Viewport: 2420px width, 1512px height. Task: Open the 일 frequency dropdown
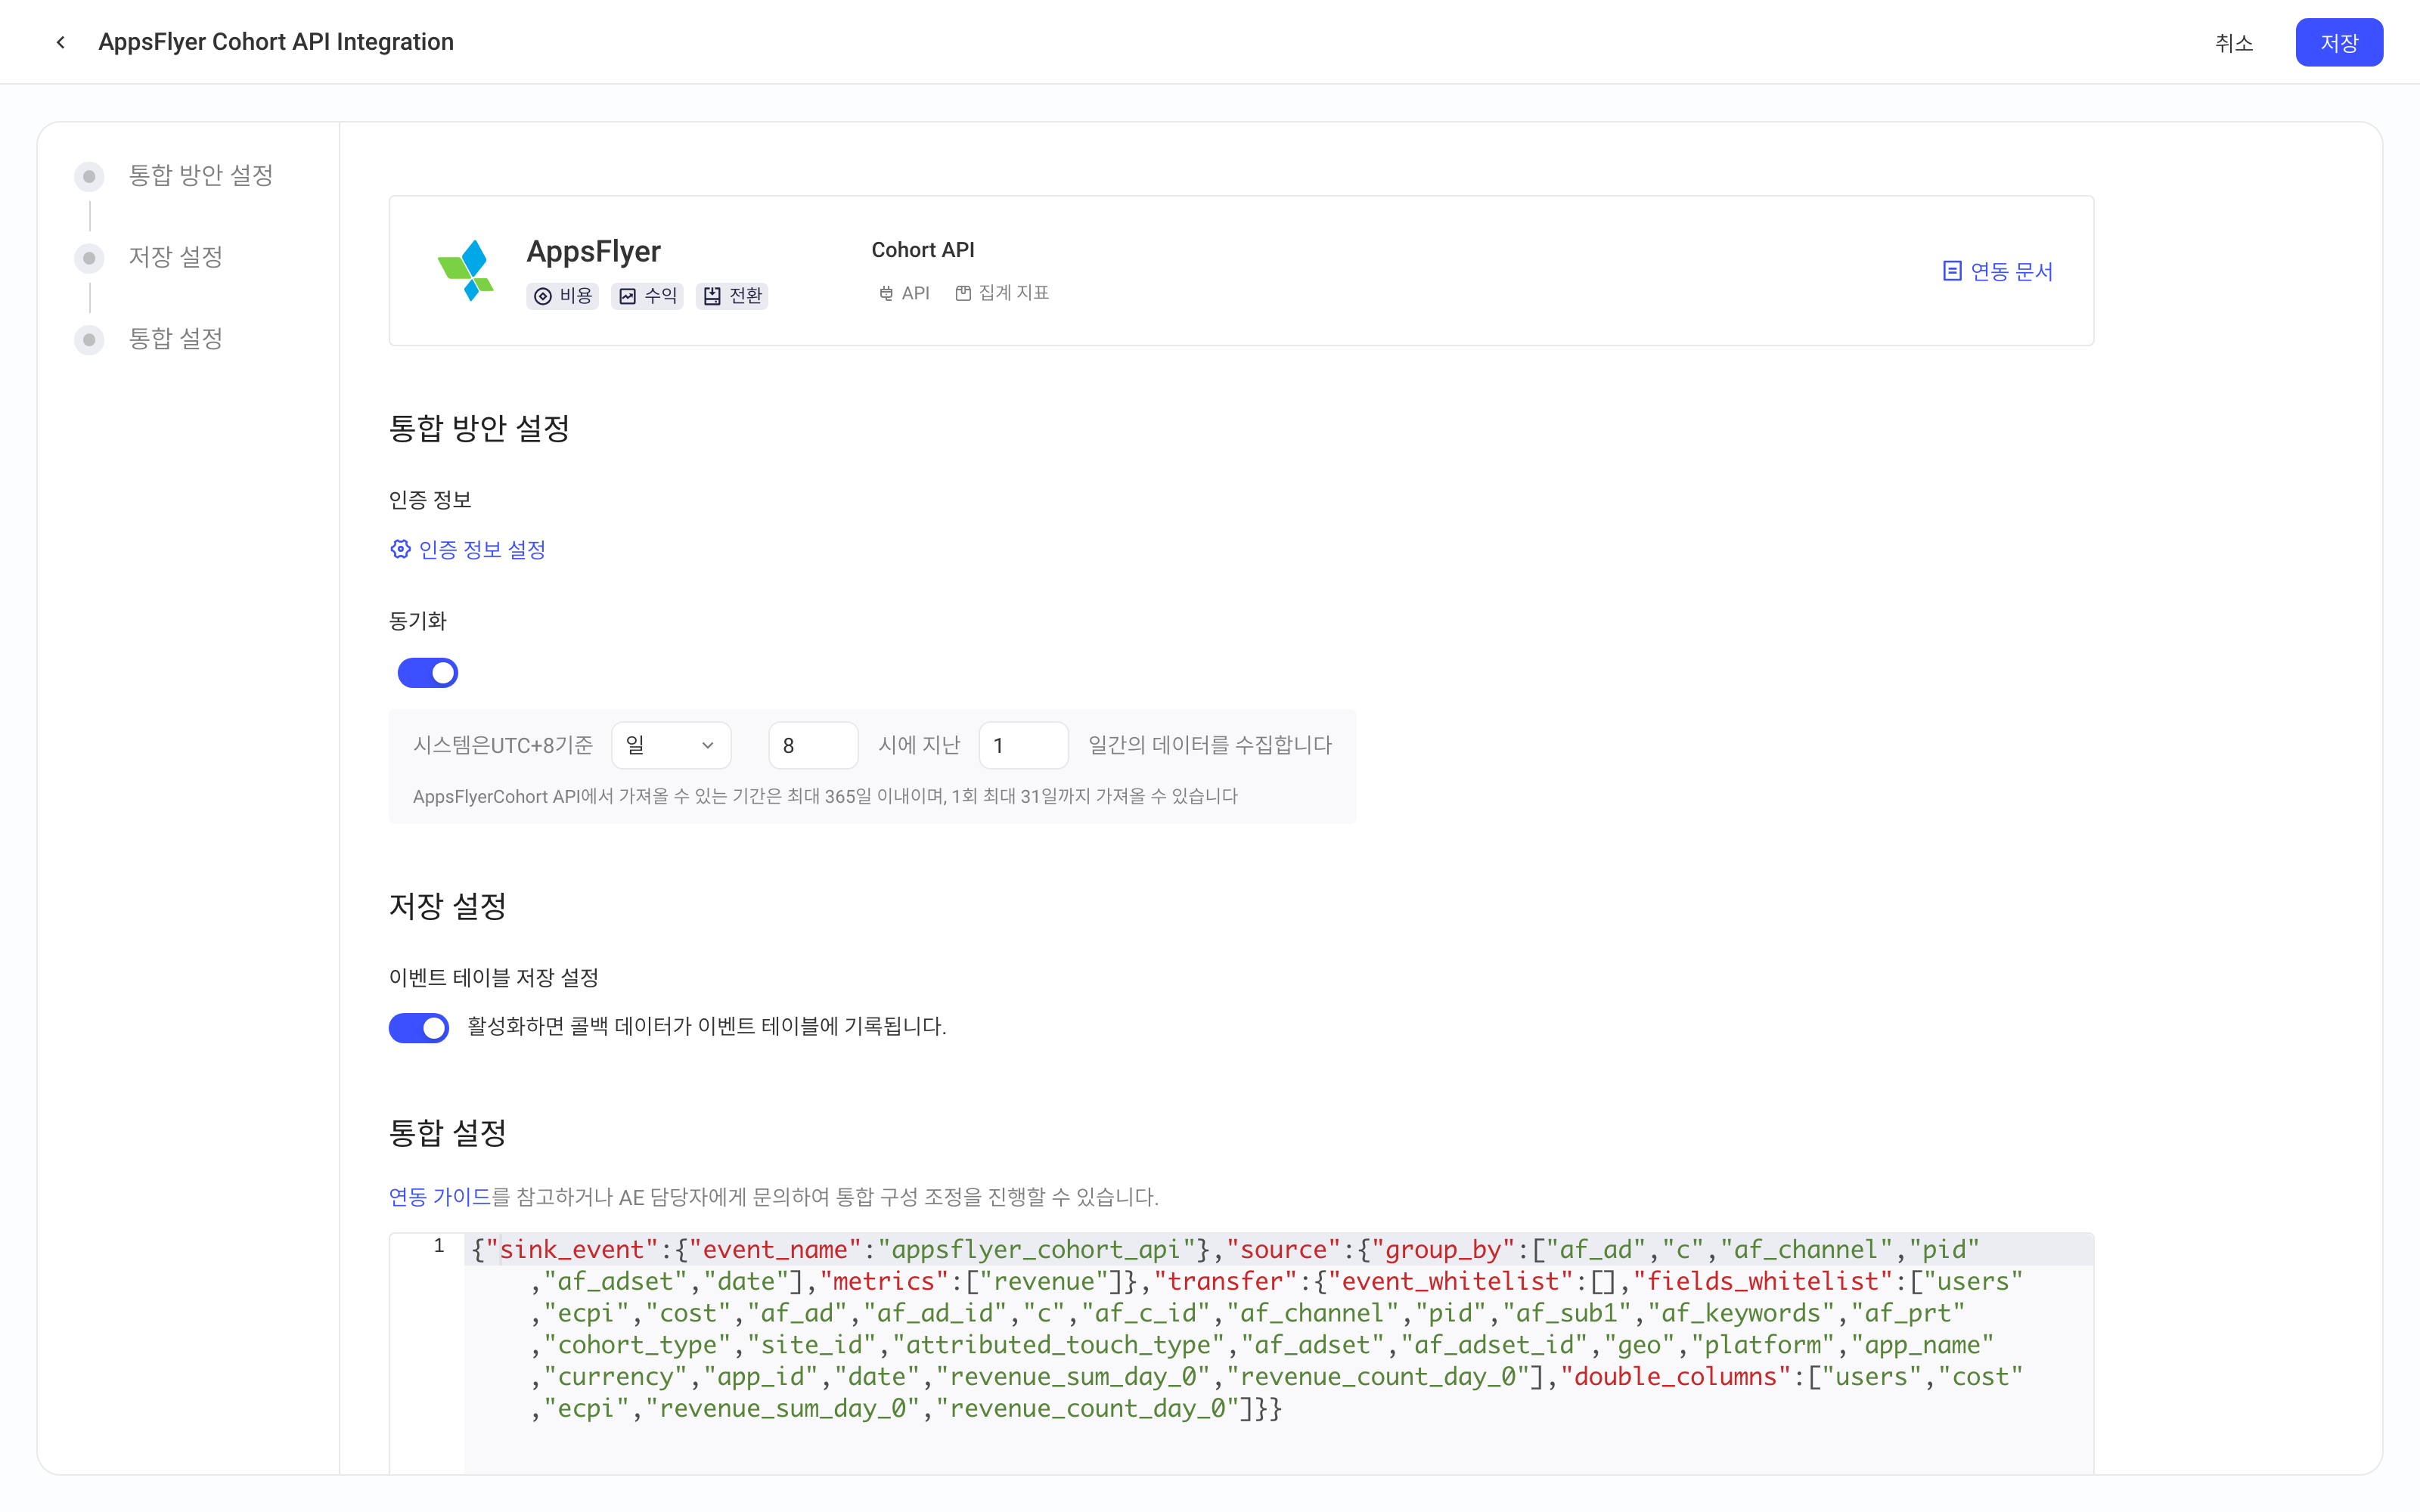(x=671, y=745)
